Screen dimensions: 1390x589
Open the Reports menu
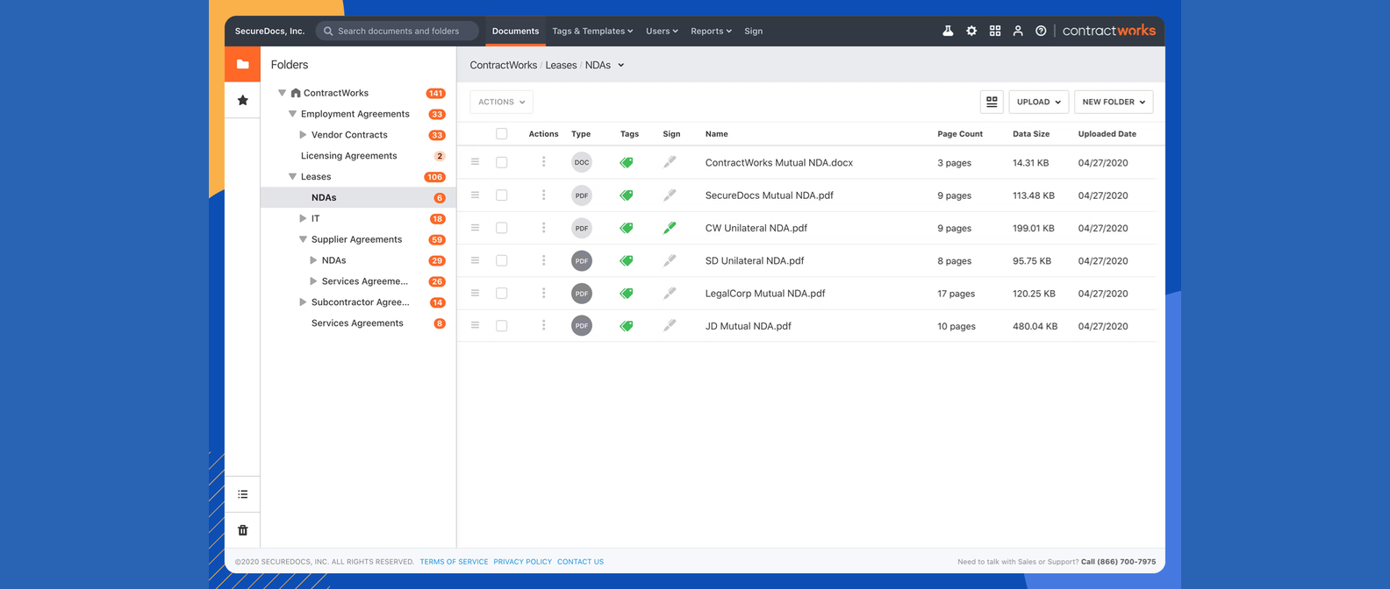coord(711,31)
